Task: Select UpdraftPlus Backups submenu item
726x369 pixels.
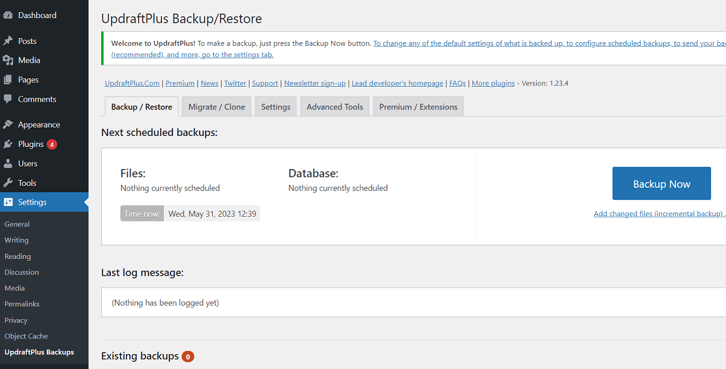Action: pyautogui.click(x=39, y=352)
